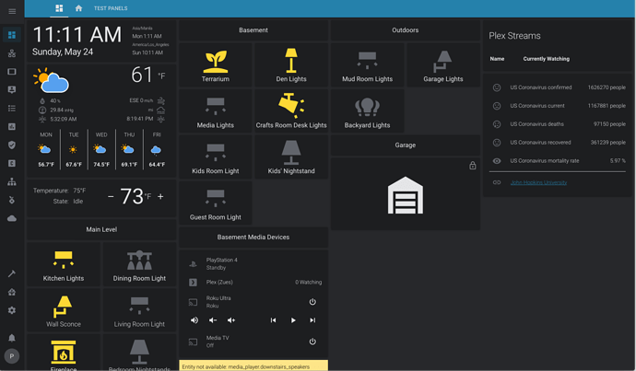Switch to the TEST PANELS tab
The image size is (636, 371).
(x=111, y=8)
